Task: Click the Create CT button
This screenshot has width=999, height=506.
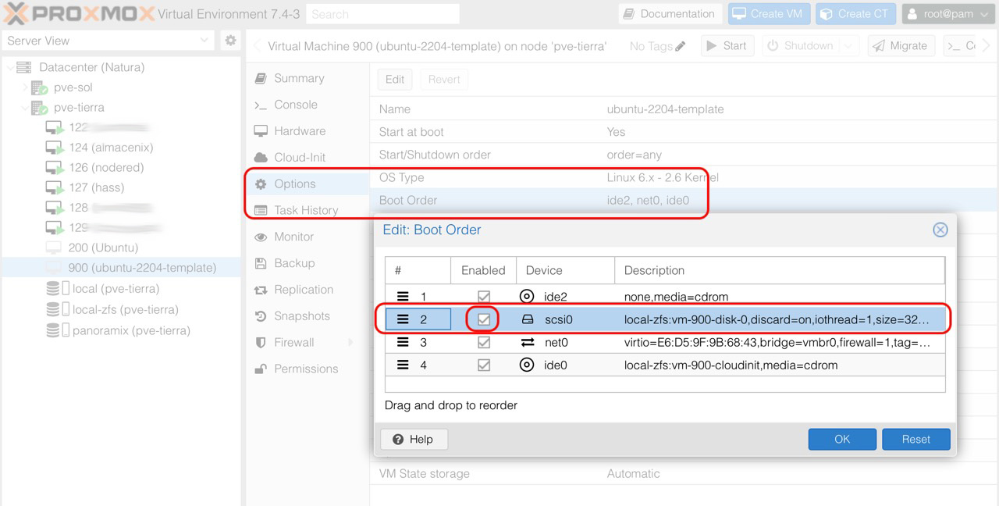Action: click(855, 14)
